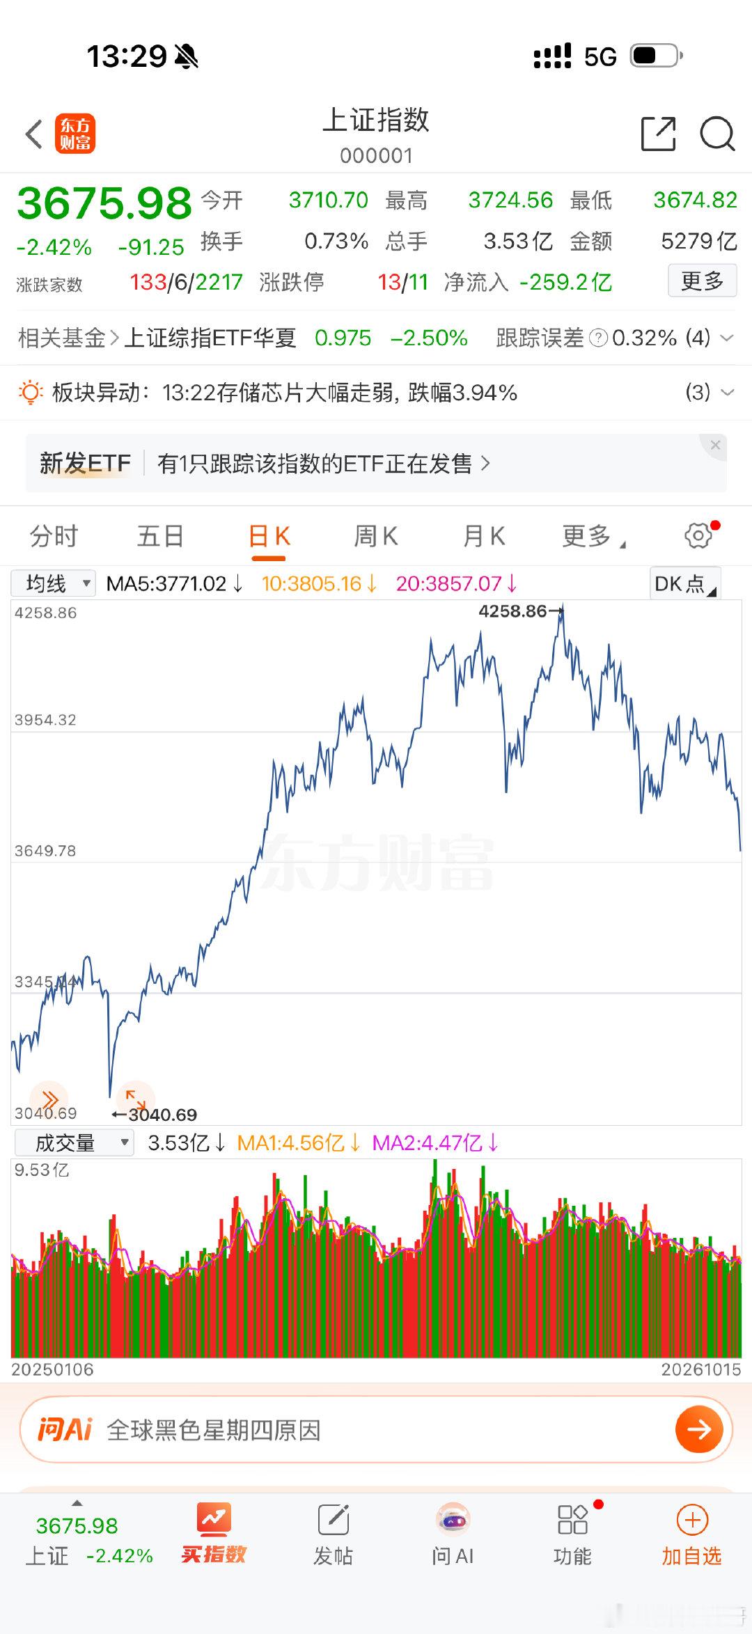Tap 金额 5279亿 value

pos(698,242)
